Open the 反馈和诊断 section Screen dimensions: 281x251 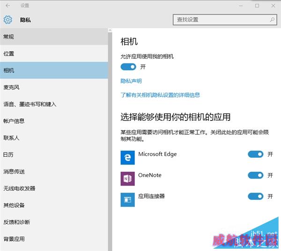coord(54,222)
